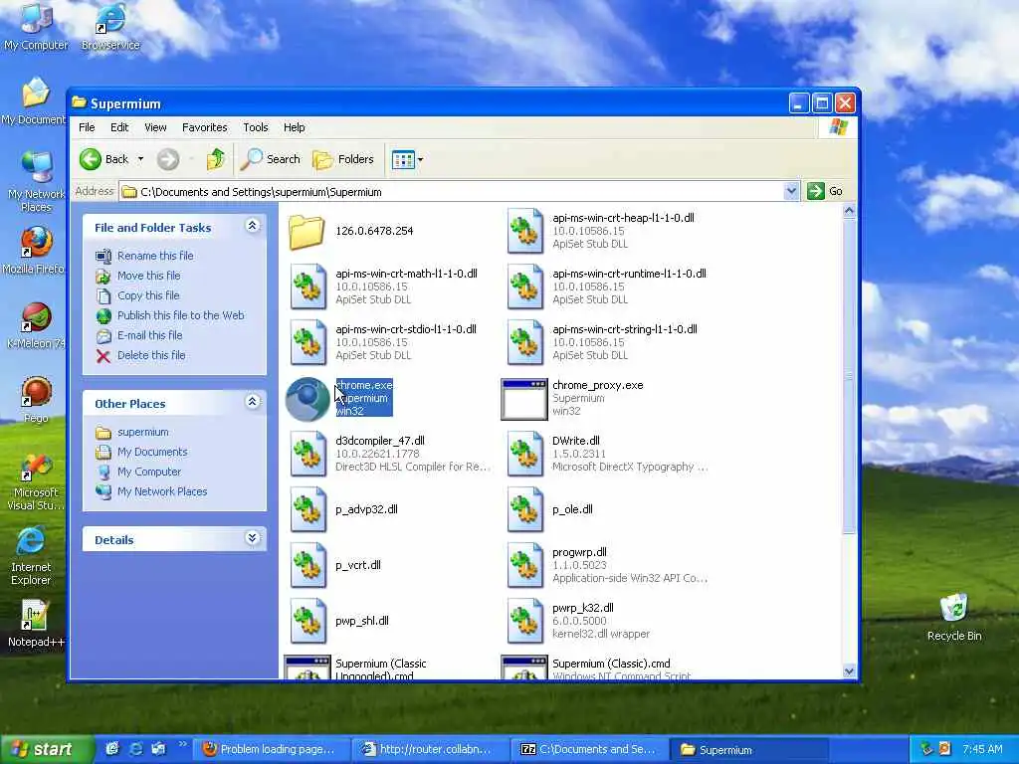Click the file list scroll-up arrow
This screenshot has width=1019, height=764.
(849, 211)
